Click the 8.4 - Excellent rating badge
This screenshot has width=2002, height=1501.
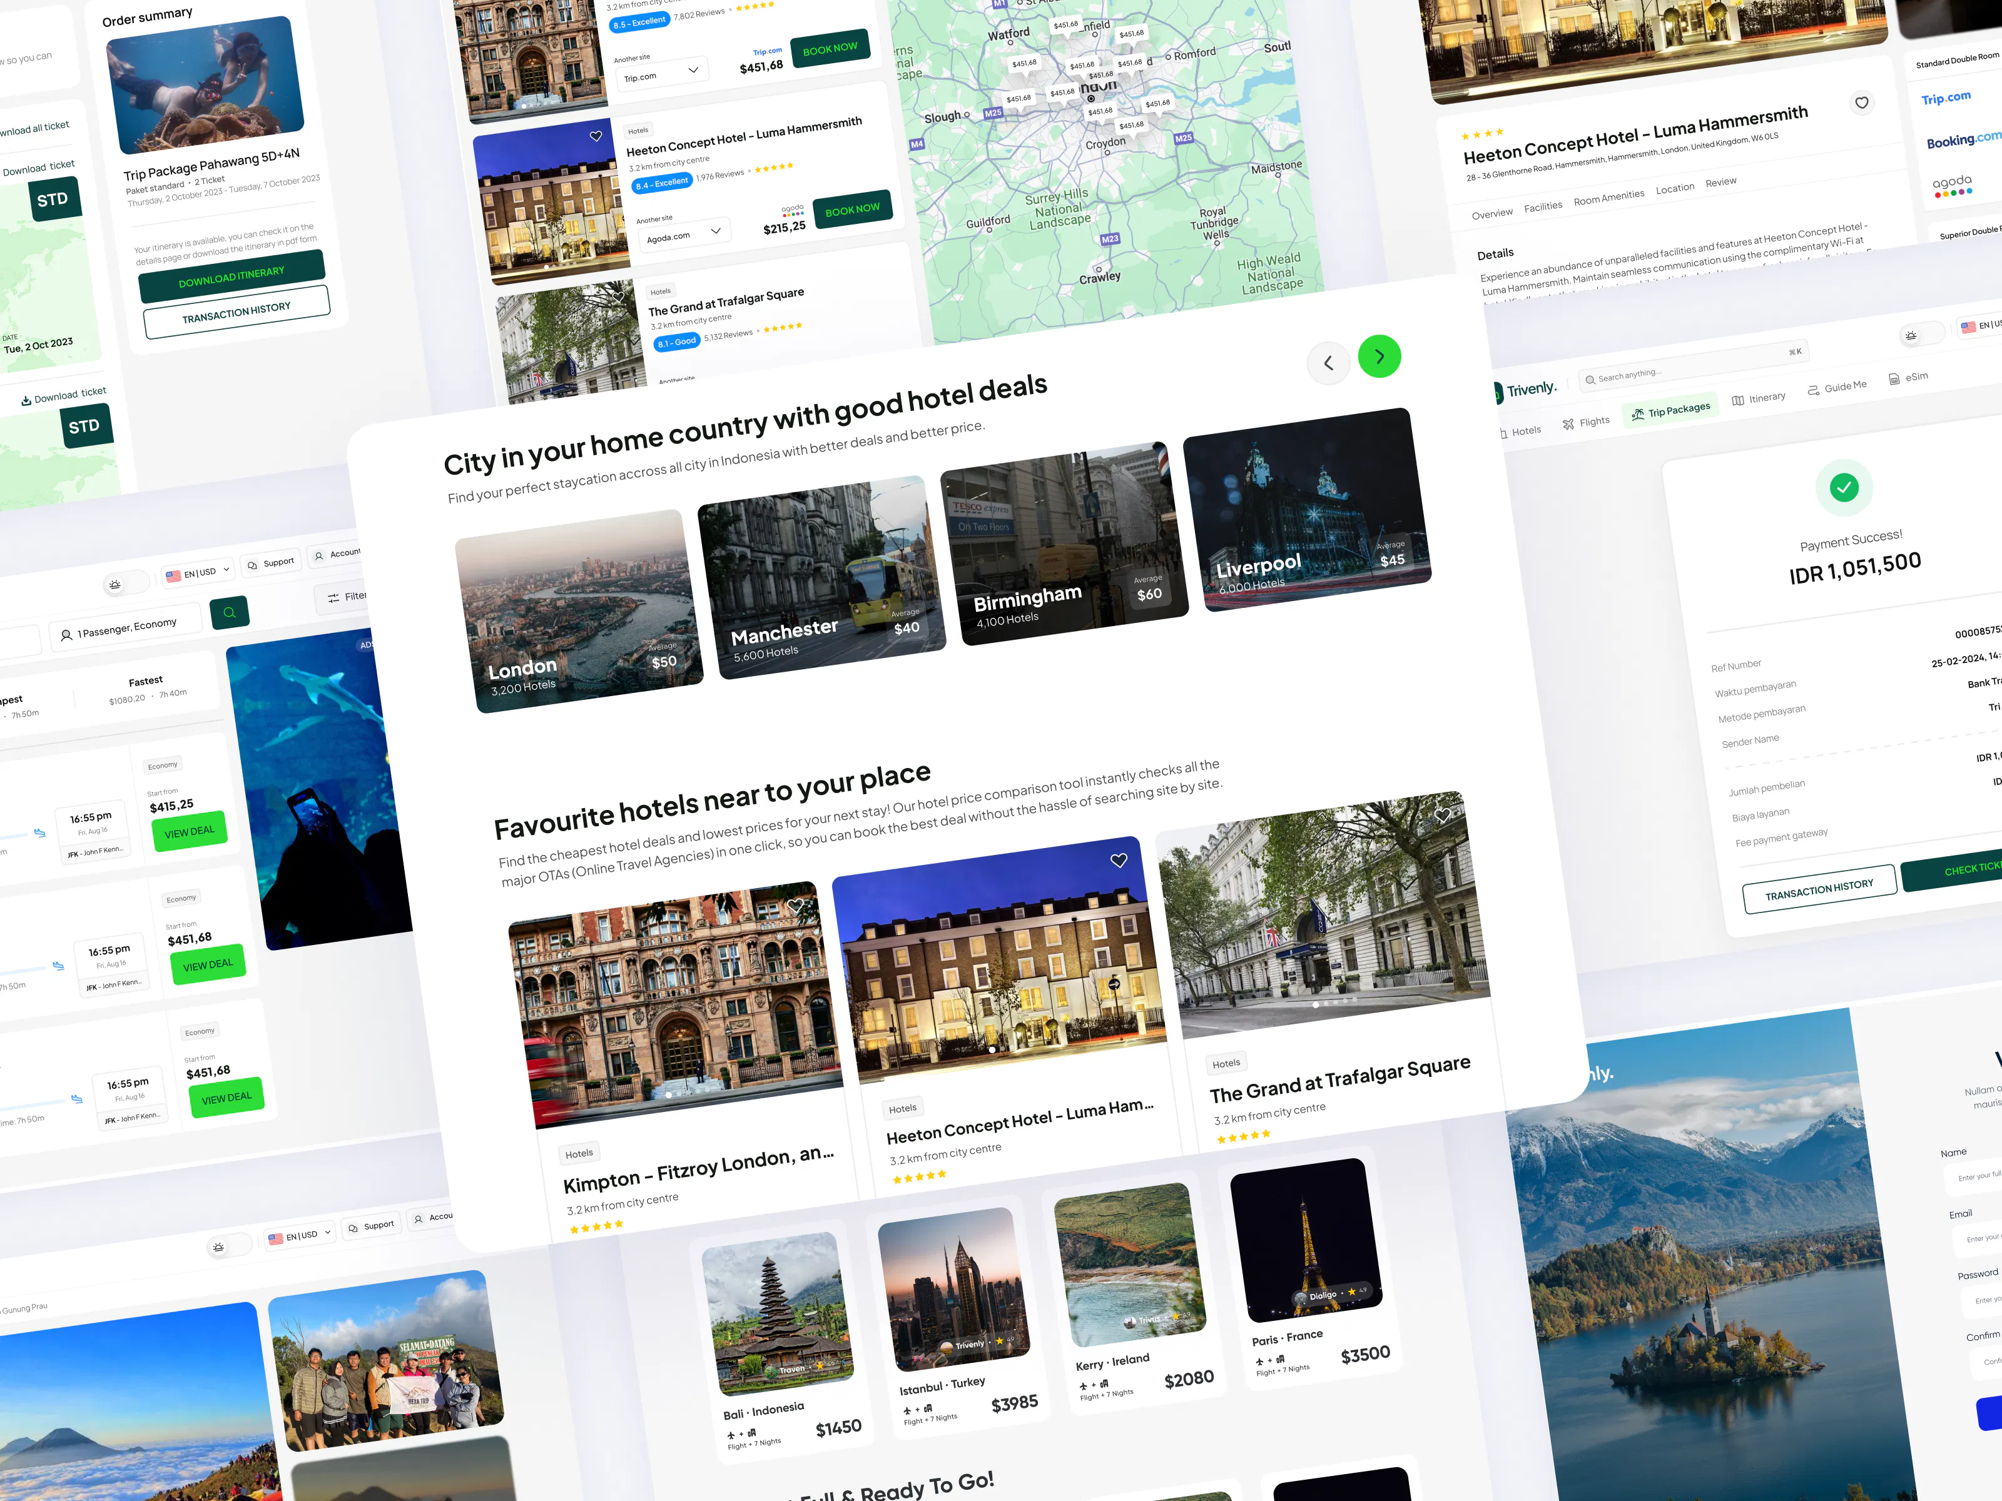click(x=662, y=184)
